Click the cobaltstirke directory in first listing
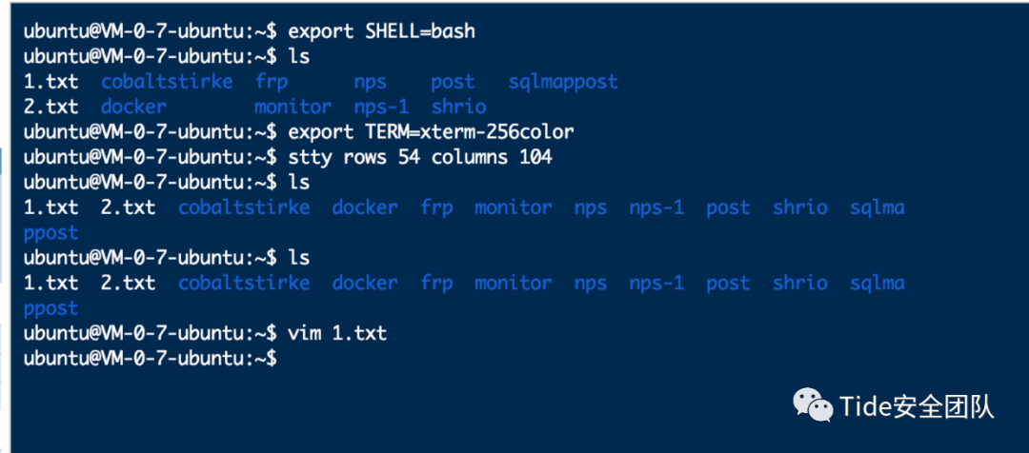 tap(167, 82)
